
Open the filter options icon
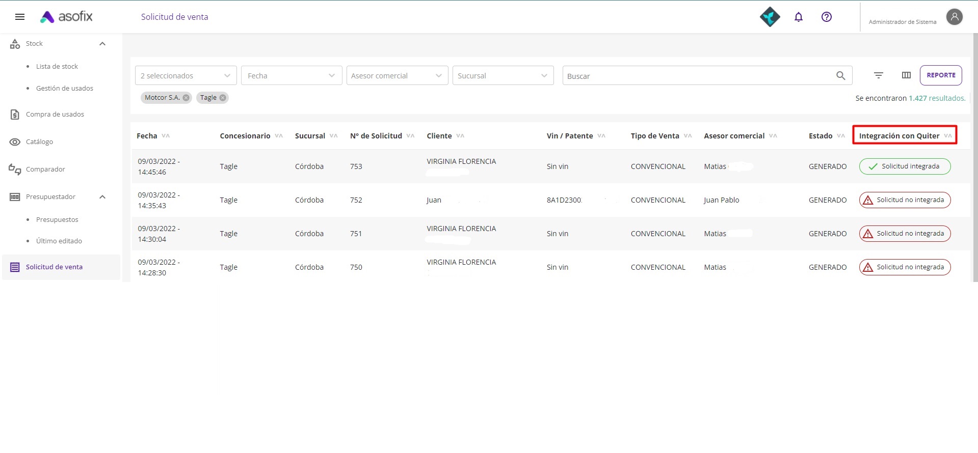[x=879, y=75]
